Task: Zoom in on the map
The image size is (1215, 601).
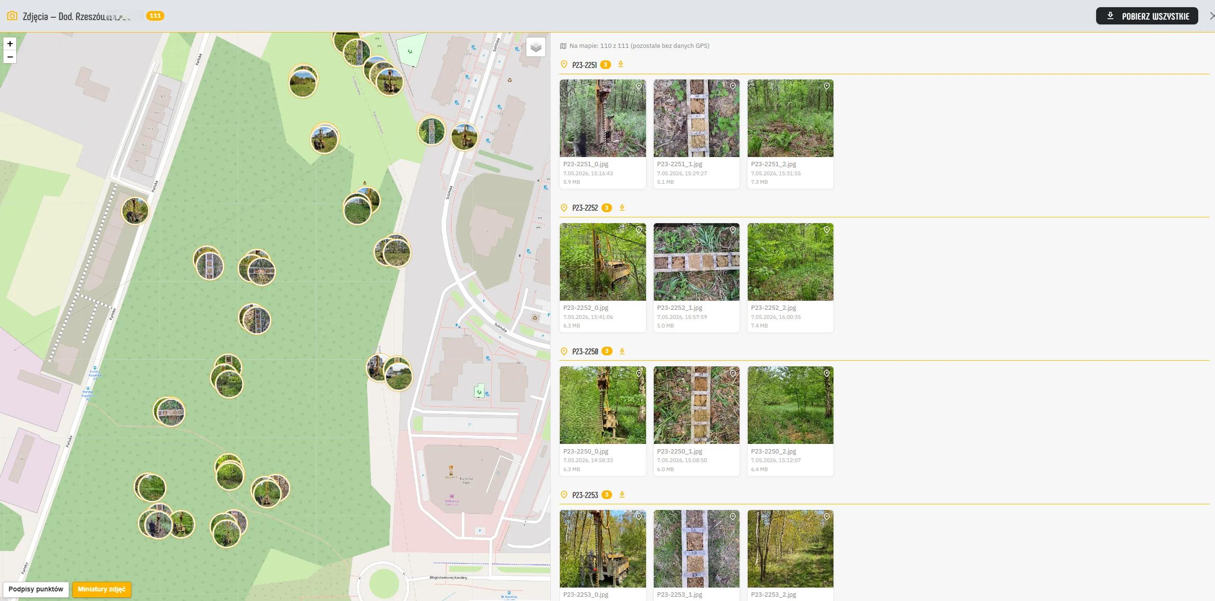Action: [x=10, y=44]
